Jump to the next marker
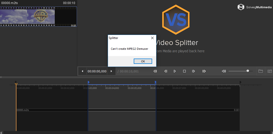273x134 pixels. tap(204, 71)
